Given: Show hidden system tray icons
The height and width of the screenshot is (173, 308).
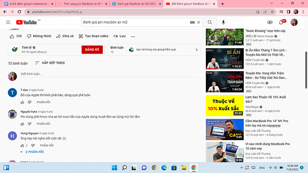Looking at the screenshot, I should click(242, 168).
